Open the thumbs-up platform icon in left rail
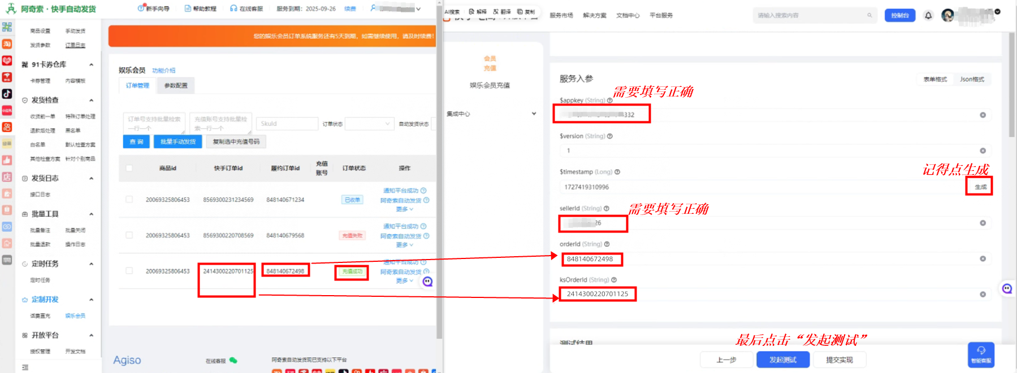This screenshot has width=1017, height=373. tap(7, 160)
